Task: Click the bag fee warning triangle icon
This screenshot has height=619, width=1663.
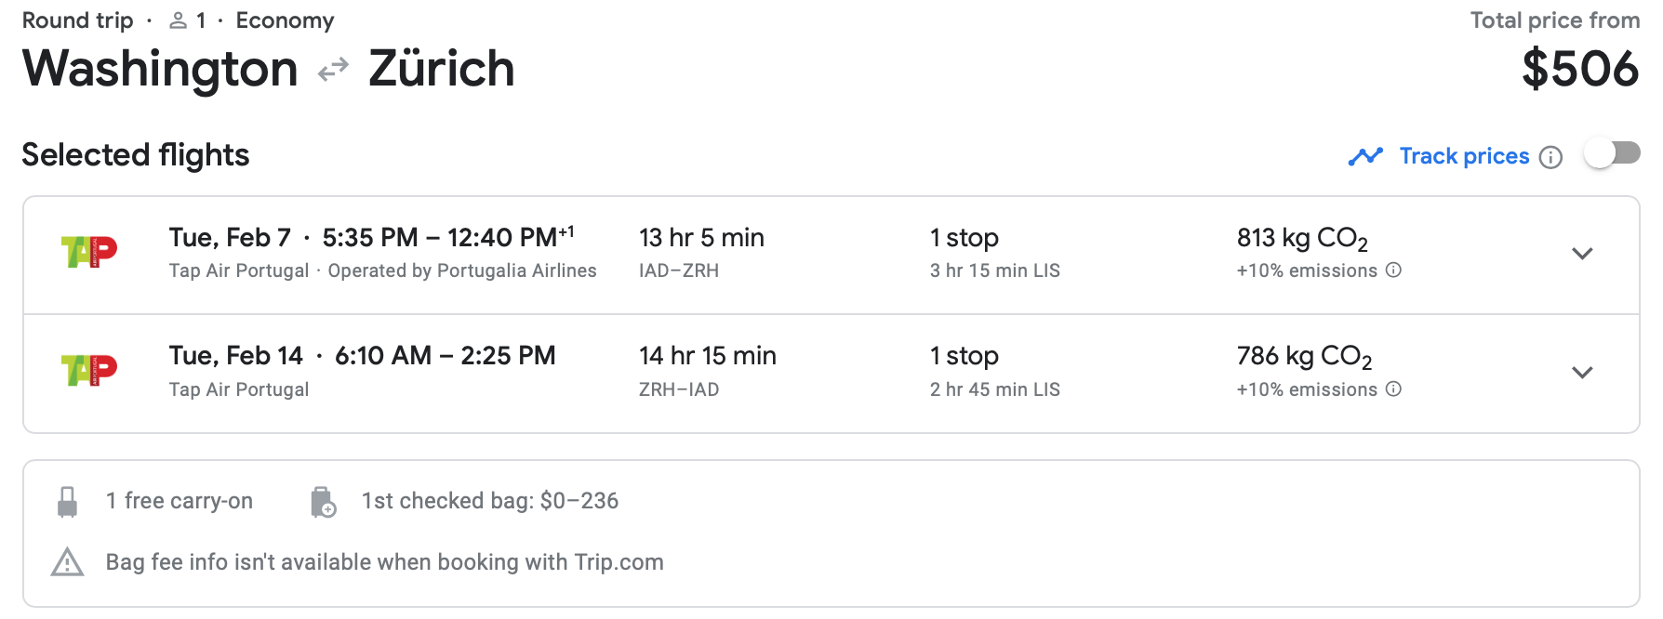Action: [x=67, y=562]
